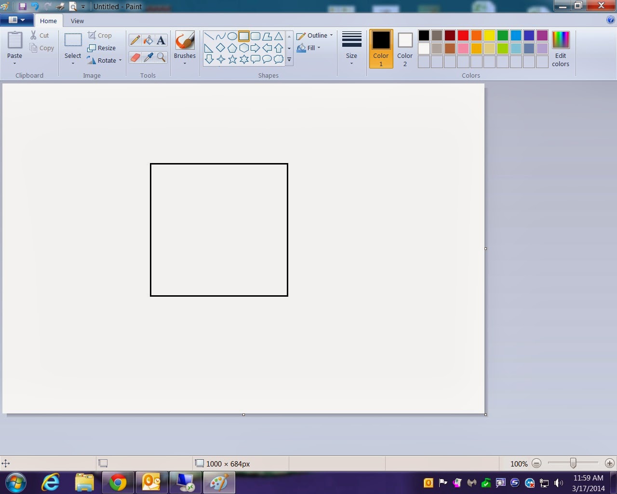Select the Oval shape
This screenshot has width=617, height=494.
tap(232, 36)
